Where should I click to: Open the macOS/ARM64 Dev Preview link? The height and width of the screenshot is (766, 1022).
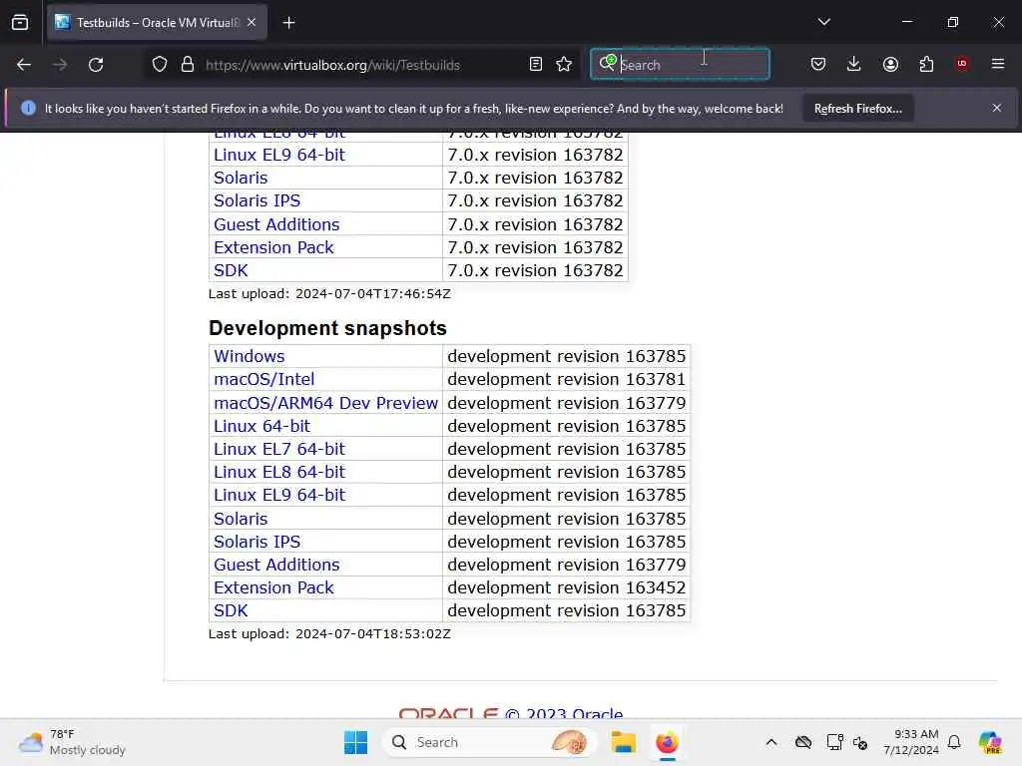326,403
